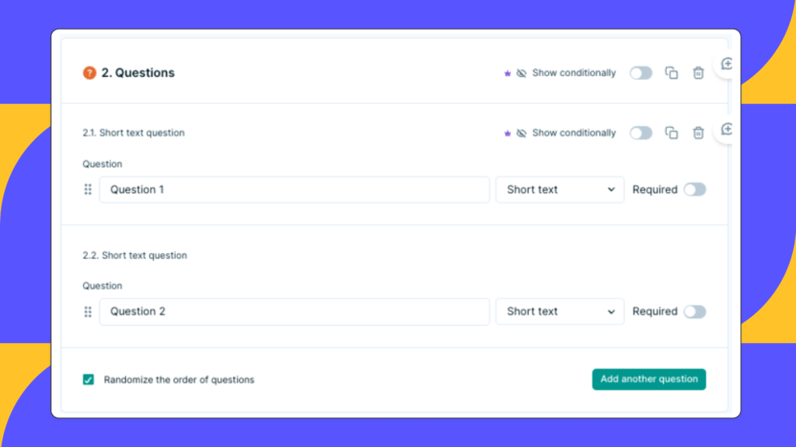
Task: Enable Show conditionally for the Questions section
Action: (x=641, y=72)
